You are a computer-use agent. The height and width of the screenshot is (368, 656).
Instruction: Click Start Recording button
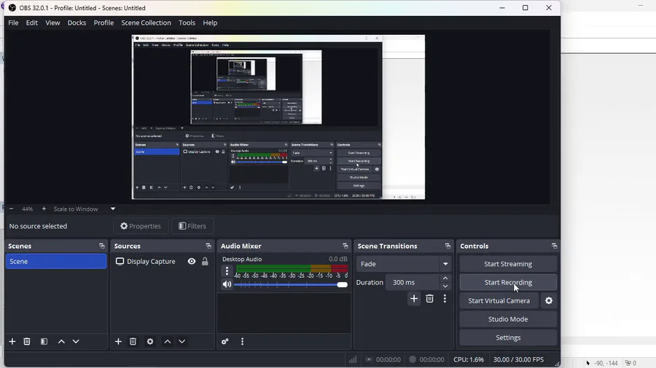508,282
